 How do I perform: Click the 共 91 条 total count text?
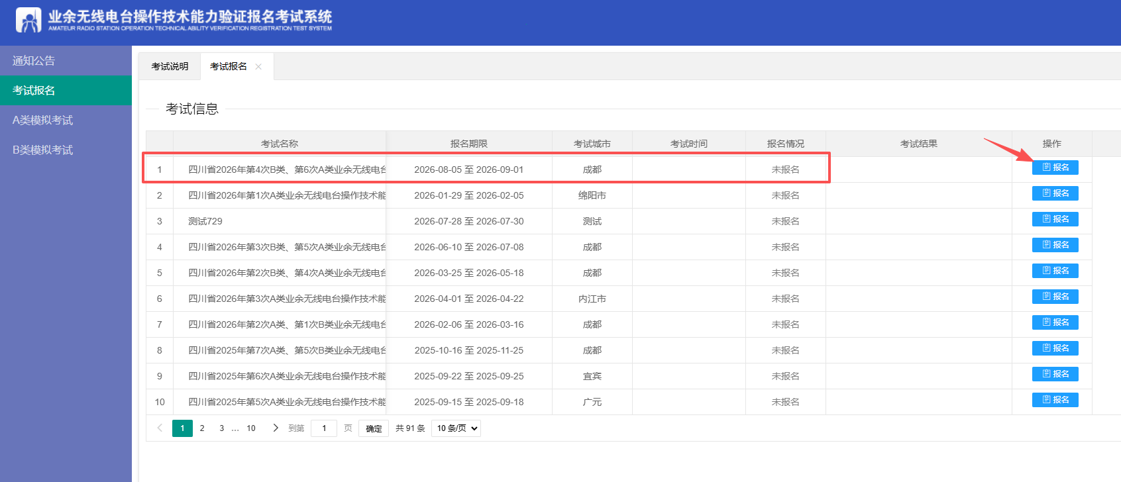pyautogui.click(x=410, y=428)
